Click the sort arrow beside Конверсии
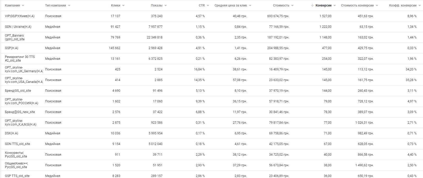This screenshot has width=423, height=178. 312,5
